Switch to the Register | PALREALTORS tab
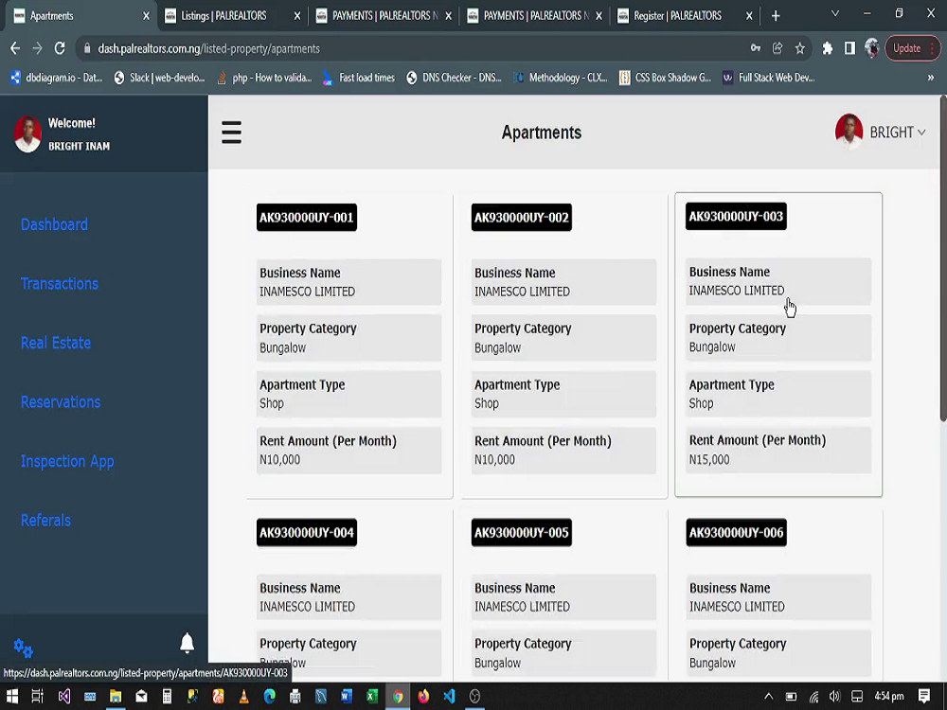Viewport: 947px width, 710px height. (677, 16)
